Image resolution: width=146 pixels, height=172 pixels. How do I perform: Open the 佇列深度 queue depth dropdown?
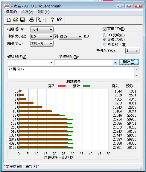tap(132, 51)
